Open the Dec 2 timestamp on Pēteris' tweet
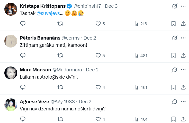Viewport: 189px width, 123px height. click(x=90, y=38)
